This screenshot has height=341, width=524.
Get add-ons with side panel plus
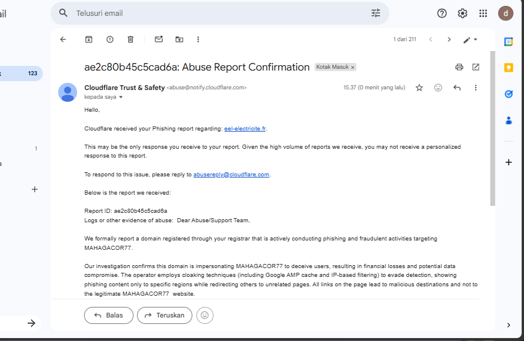[508, 162]
